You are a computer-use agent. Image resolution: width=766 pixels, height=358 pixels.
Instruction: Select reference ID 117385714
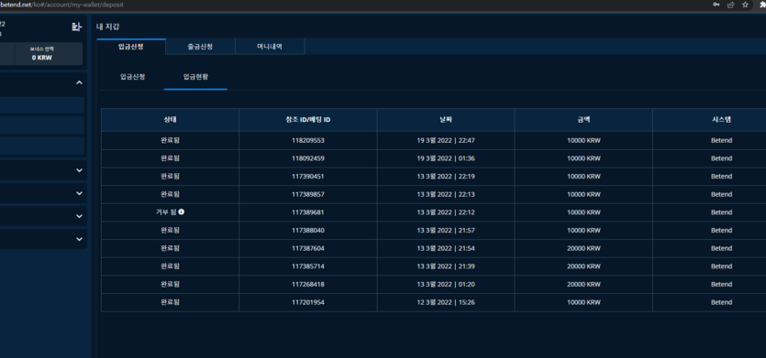307,266
